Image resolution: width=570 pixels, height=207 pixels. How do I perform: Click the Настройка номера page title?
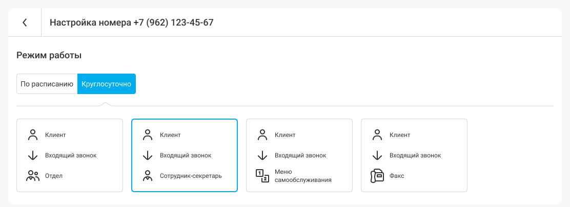[x=132, y=22]
